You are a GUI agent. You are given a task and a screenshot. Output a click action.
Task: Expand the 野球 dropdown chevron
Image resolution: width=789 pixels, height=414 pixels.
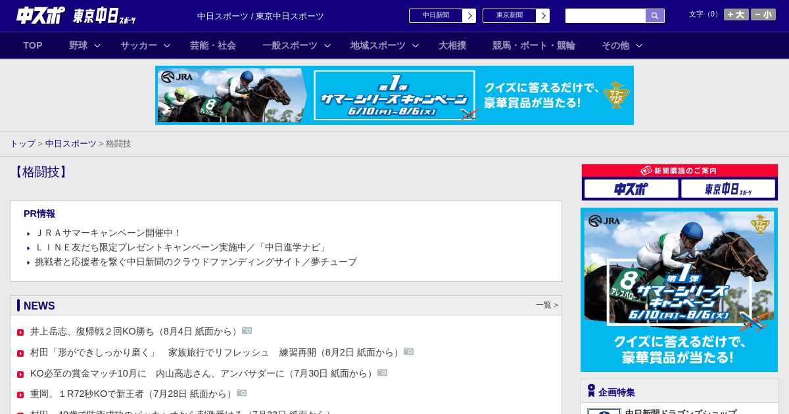click(97, 46)
